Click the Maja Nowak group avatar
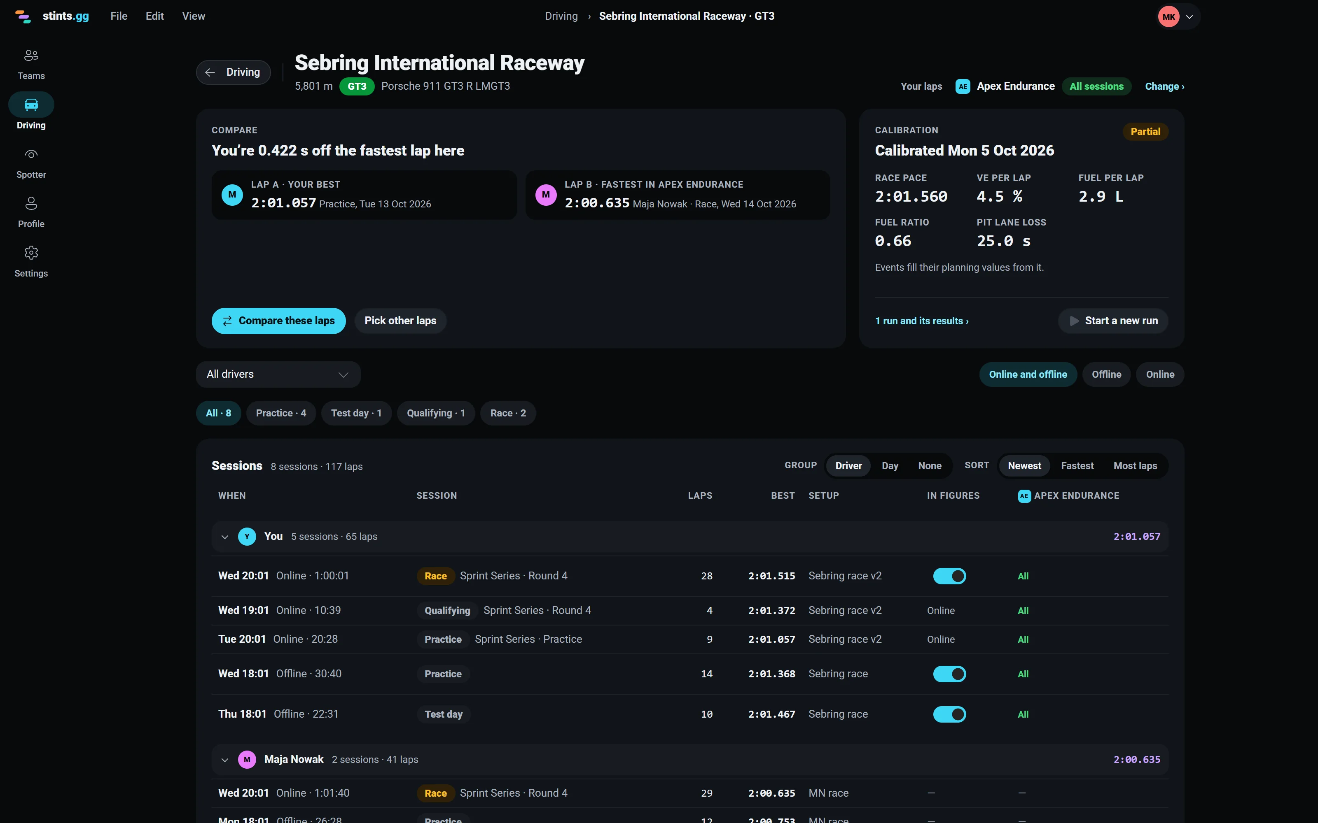The height and width of the screenshot is (823, 1318). [x=247, y=759]
